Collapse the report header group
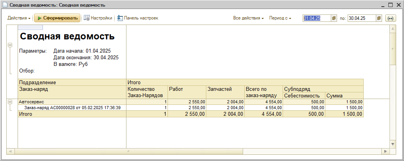 pos(10,45)
